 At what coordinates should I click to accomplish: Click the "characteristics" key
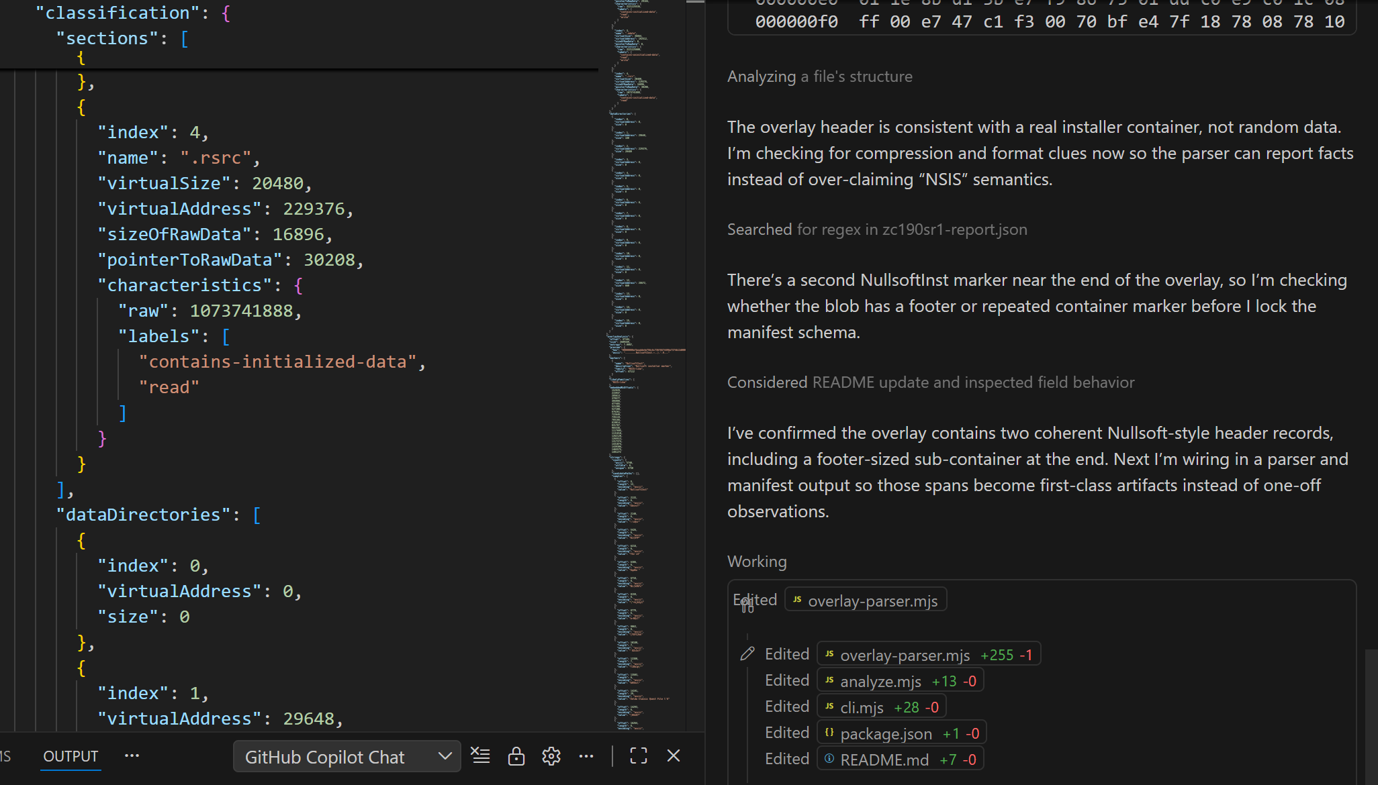click(185, 285)
